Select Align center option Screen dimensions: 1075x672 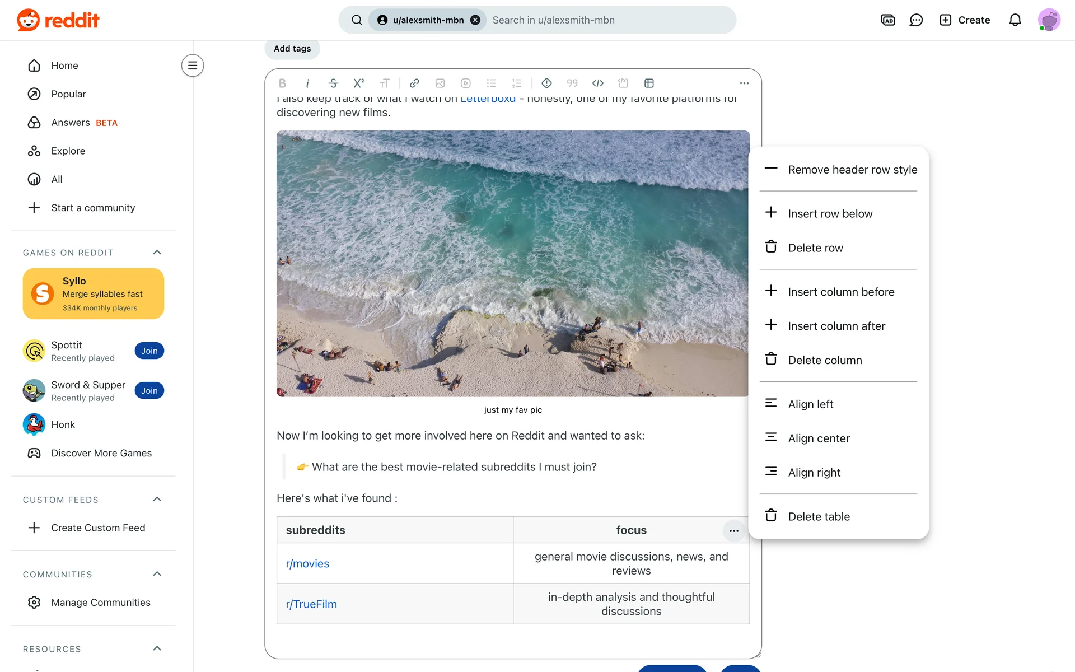[x=818, y=438]
